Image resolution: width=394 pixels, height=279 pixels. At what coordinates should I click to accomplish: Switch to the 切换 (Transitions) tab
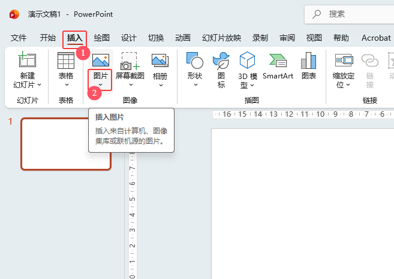click(156, 38)
